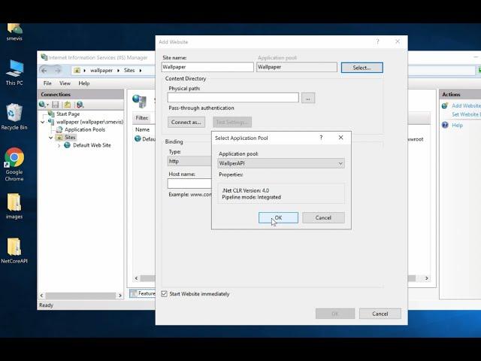The image size is (481, 361).
Task: Click the Help link in Actions pane
Action: tap(457, 126)
